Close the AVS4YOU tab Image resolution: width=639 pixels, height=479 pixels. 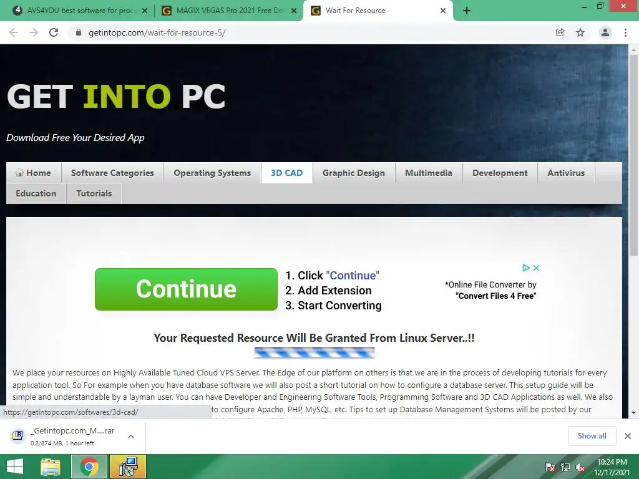click(x=145, y=11)
